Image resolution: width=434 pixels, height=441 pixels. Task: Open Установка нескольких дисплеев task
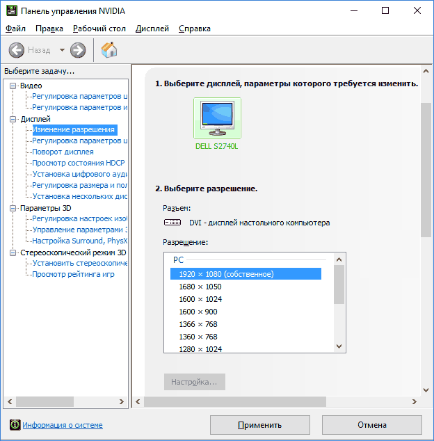coord(79,196)
